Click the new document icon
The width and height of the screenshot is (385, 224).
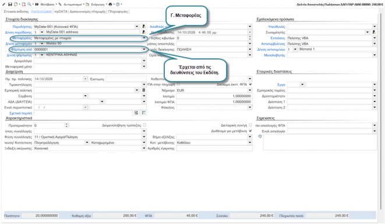tap(16, 4)
